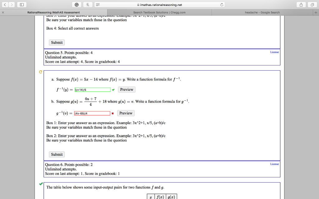Click the orange regenerate icon beside Question 6
Image resolution: width=319 pixels, height=199 pixels.
(x=40, y=72)
